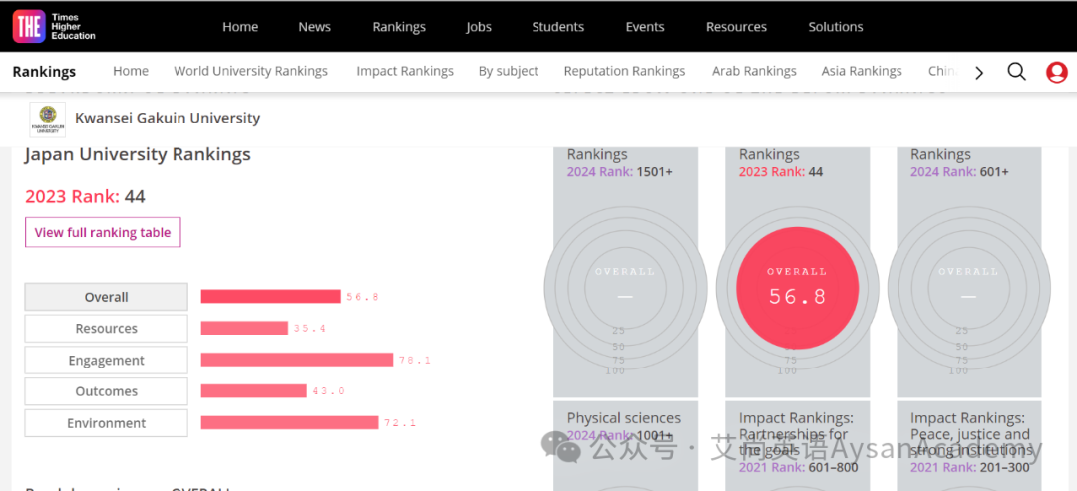The image size is (1077, 491).
Task: Click the THE Times Higher Education logo
Action: tap(54, 26)
